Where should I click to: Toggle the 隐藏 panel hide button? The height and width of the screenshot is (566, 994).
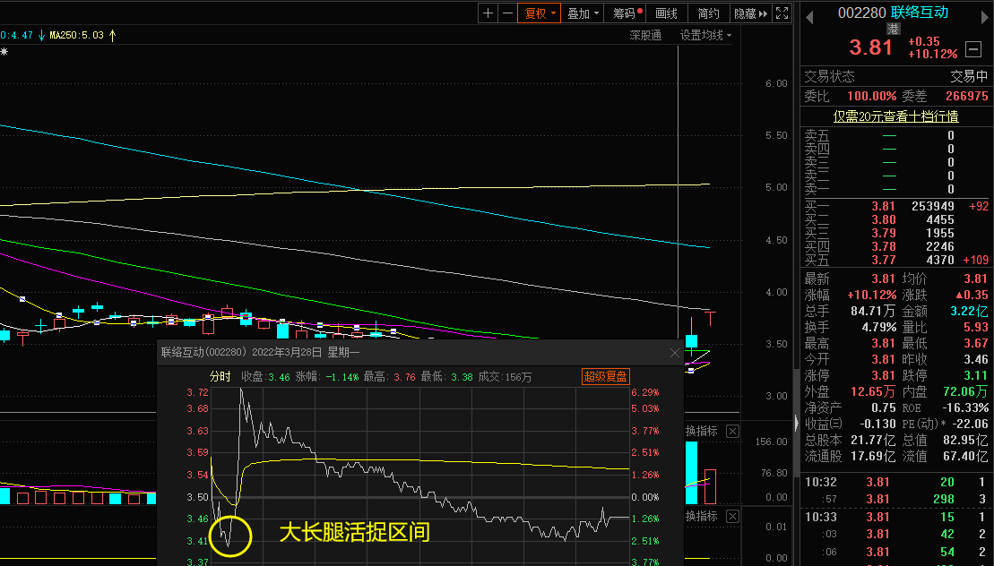[x=751, y=13]
